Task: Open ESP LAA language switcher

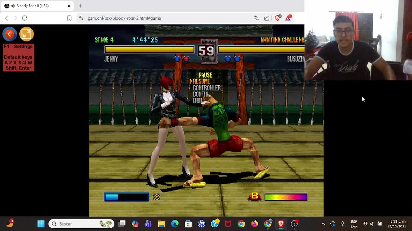Action: coord(354,224)
